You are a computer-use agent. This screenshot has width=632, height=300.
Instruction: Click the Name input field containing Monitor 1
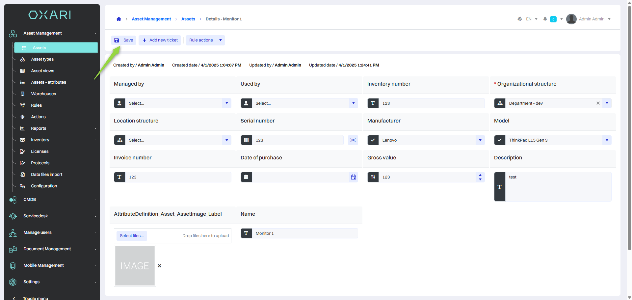pyautogui.click(x=304, y=233)
